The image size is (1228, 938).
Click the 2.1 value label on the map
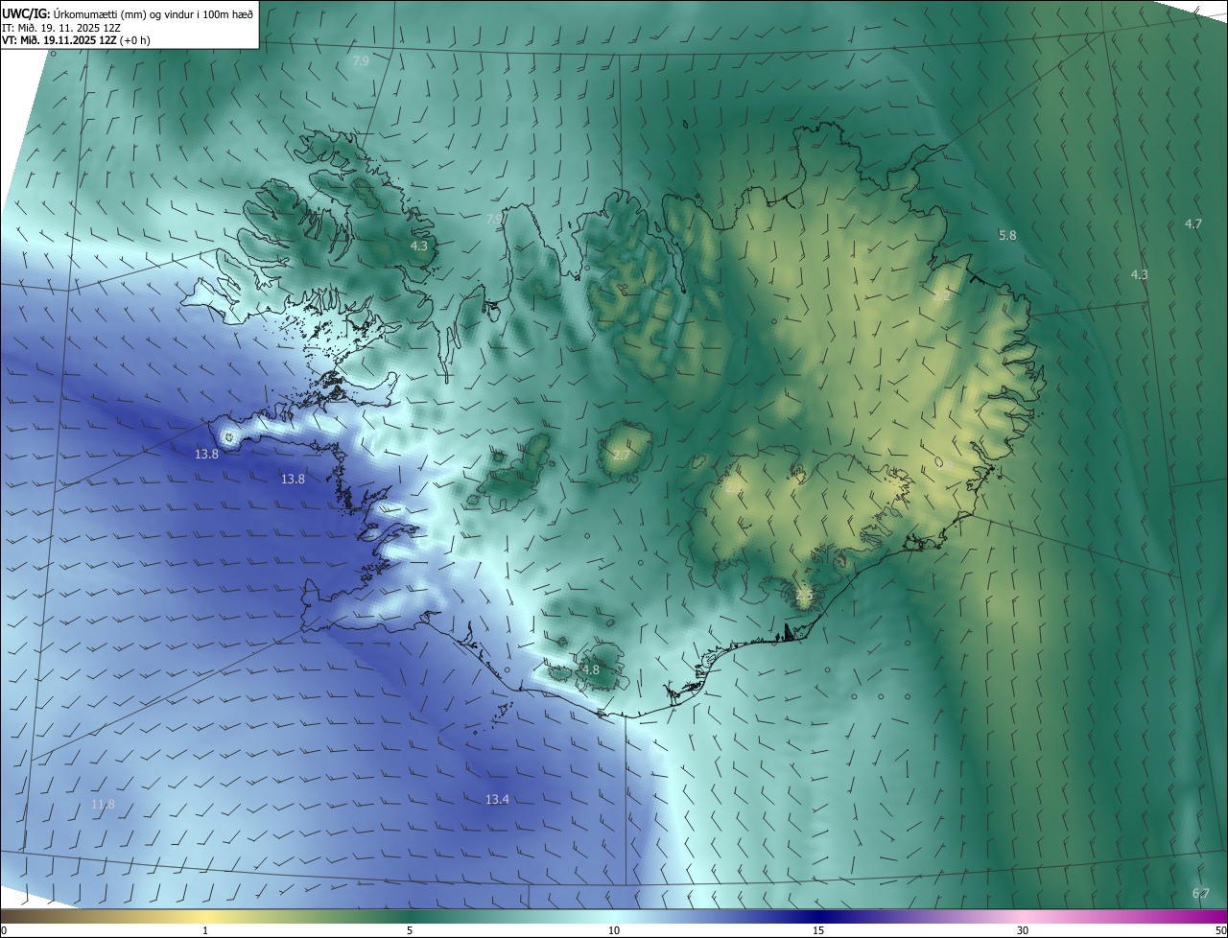tap(734, 488)
